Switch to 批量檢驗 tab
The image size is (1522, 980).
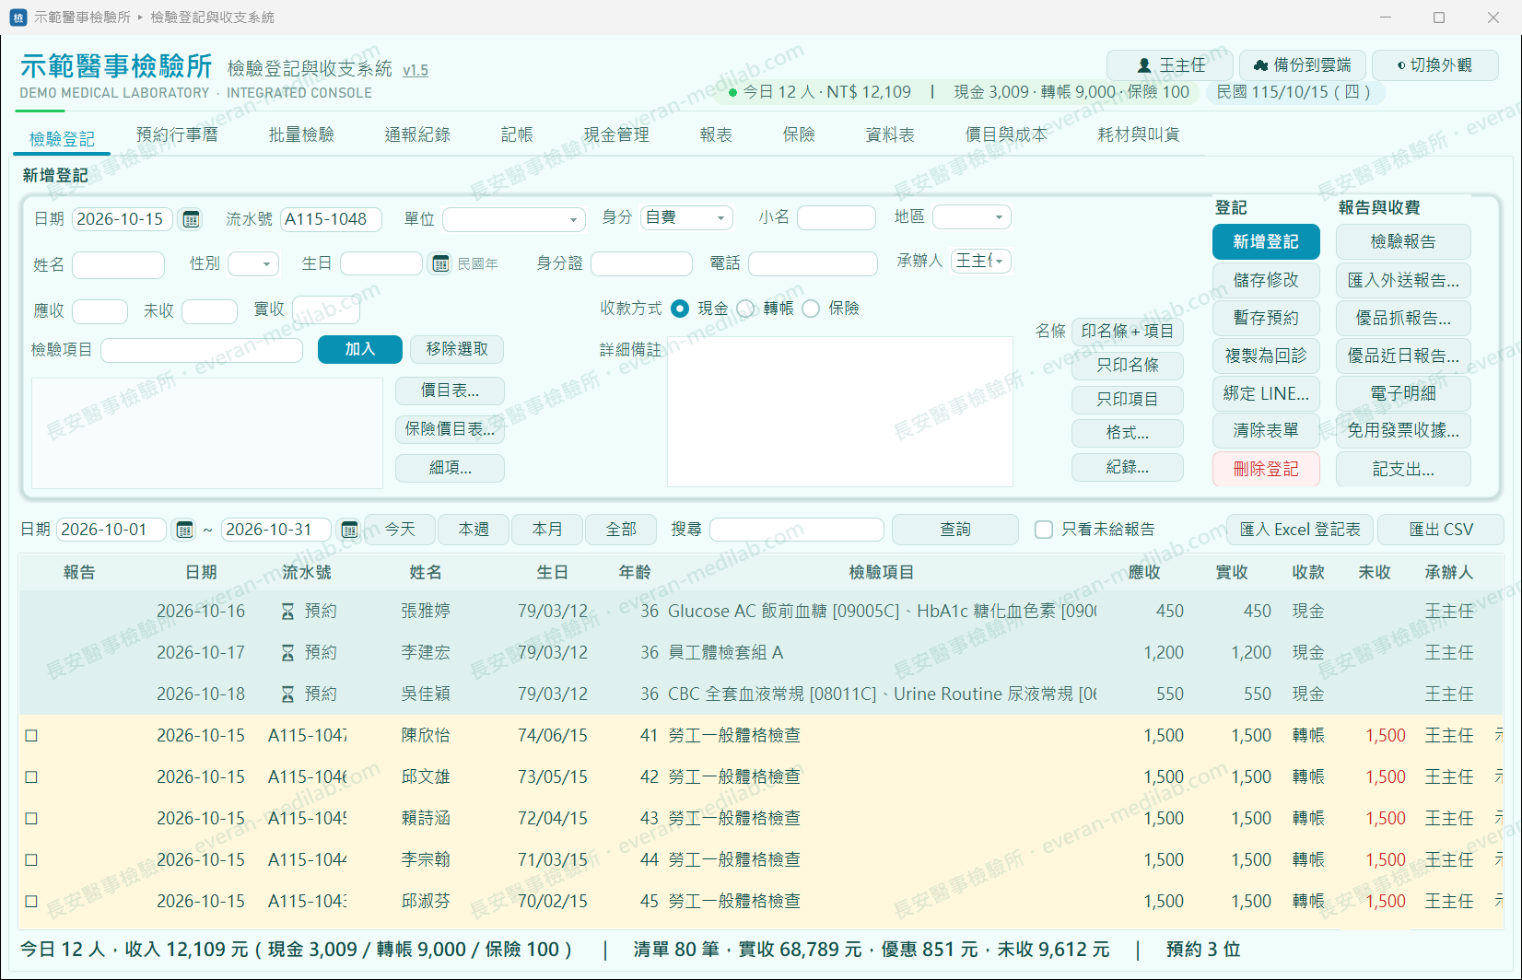(301, 134)
